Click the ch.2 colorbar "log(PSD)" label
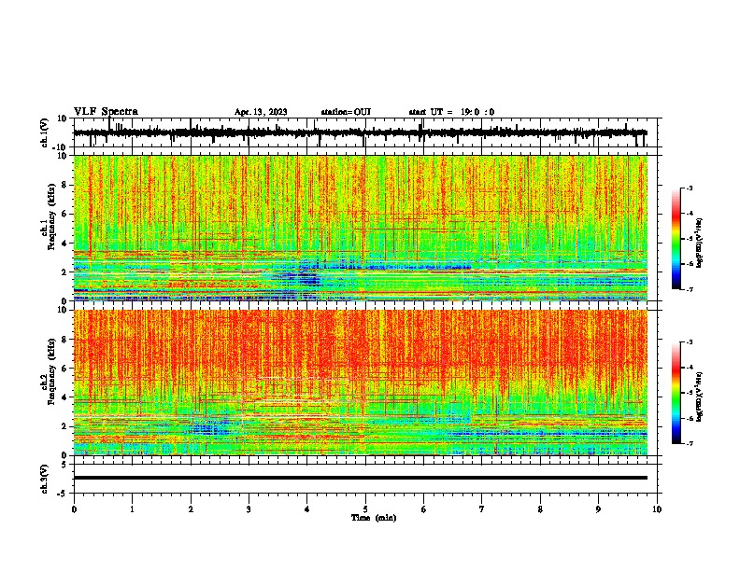 tap(700, 397)
